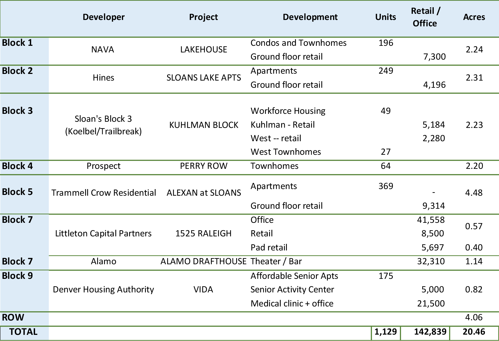Select total acres 20.46
This screenshot has width=499, height=341.
474,332
